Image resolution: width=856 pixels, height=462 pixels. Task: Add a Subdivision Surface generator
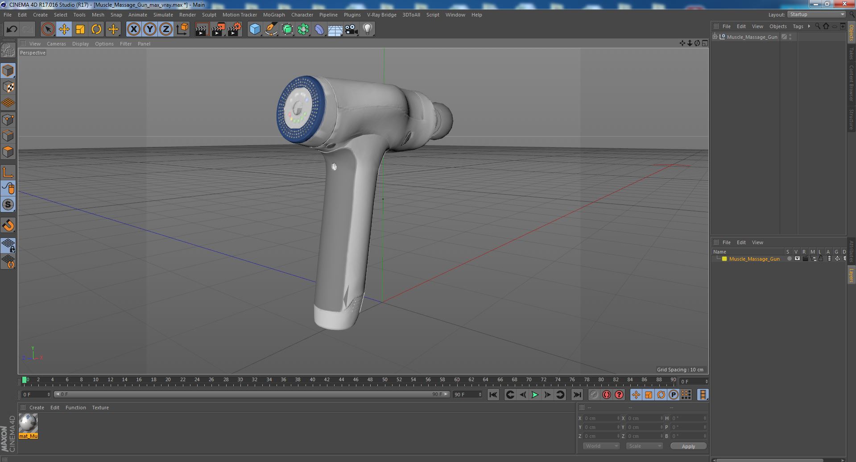point(287,29)
